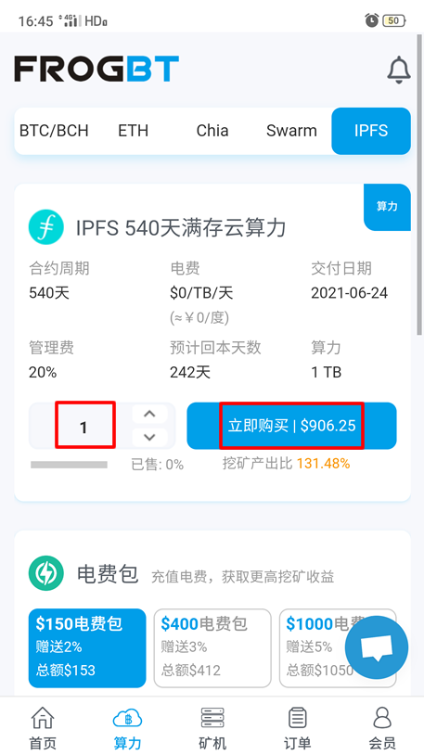Image resolution: width=424 pixels, height=755 pixels.
Task: Click 立即购买 $906.25 buy button
Action: pos(291,426)
